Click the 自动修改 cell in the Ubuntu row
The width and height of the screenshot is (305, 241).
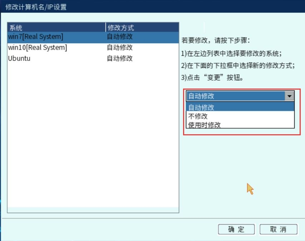(120, 58)
